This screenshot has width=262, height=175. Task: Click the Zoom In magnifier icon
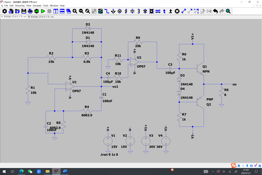[75, 11]
